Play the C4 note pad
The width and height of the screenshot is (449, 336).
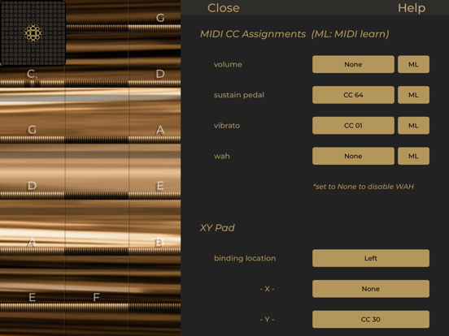32,75
